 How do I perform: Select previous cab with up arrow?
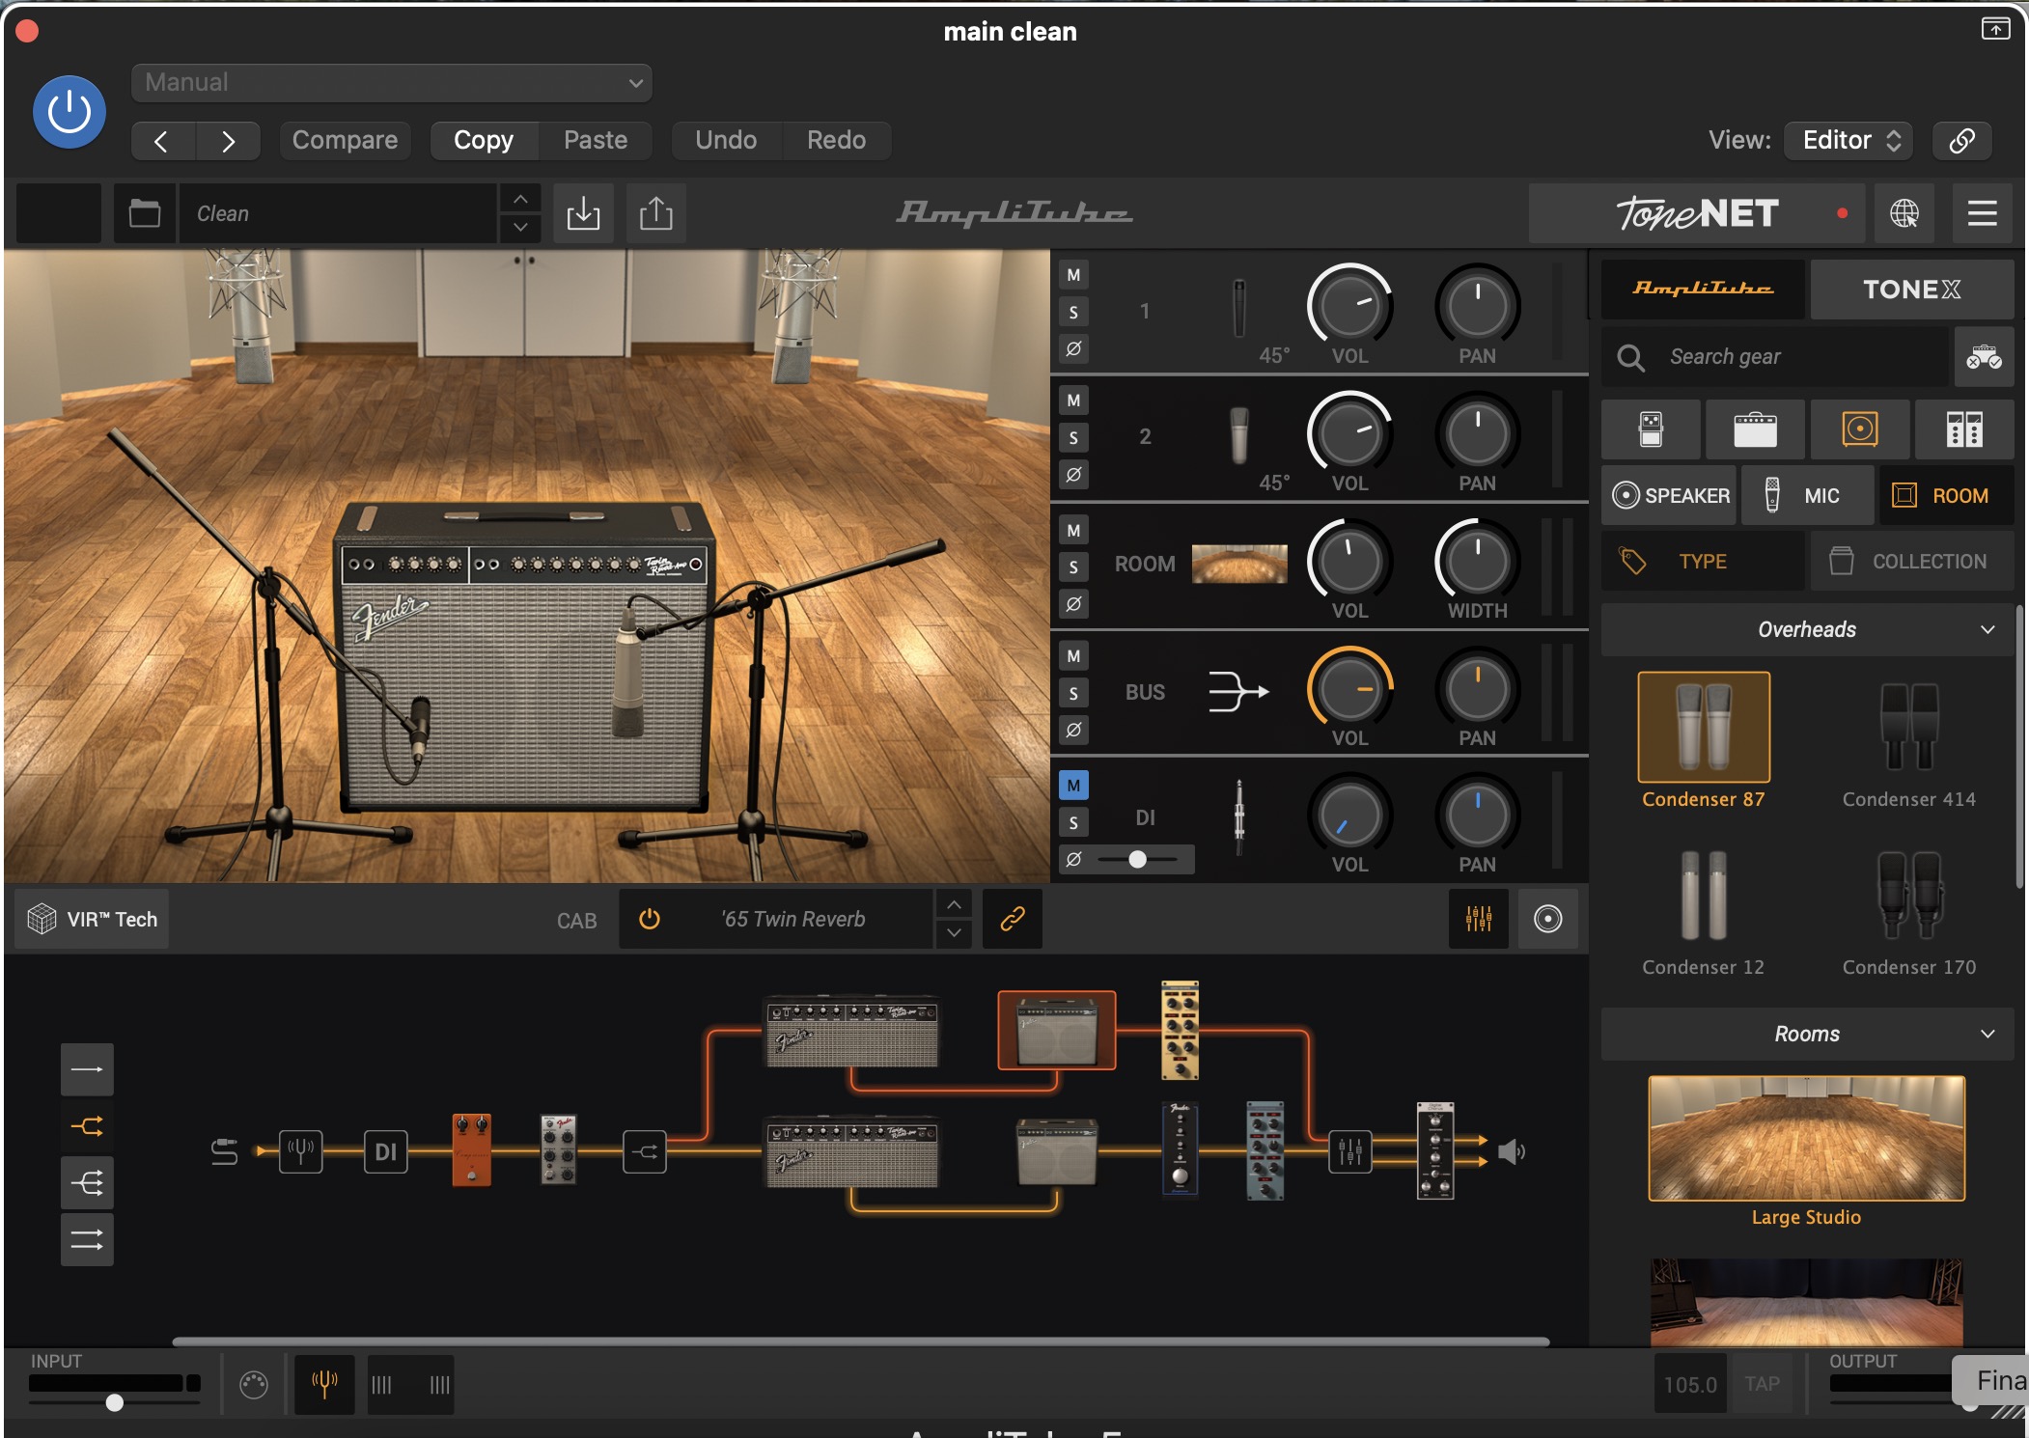click(x=954, y=904)
